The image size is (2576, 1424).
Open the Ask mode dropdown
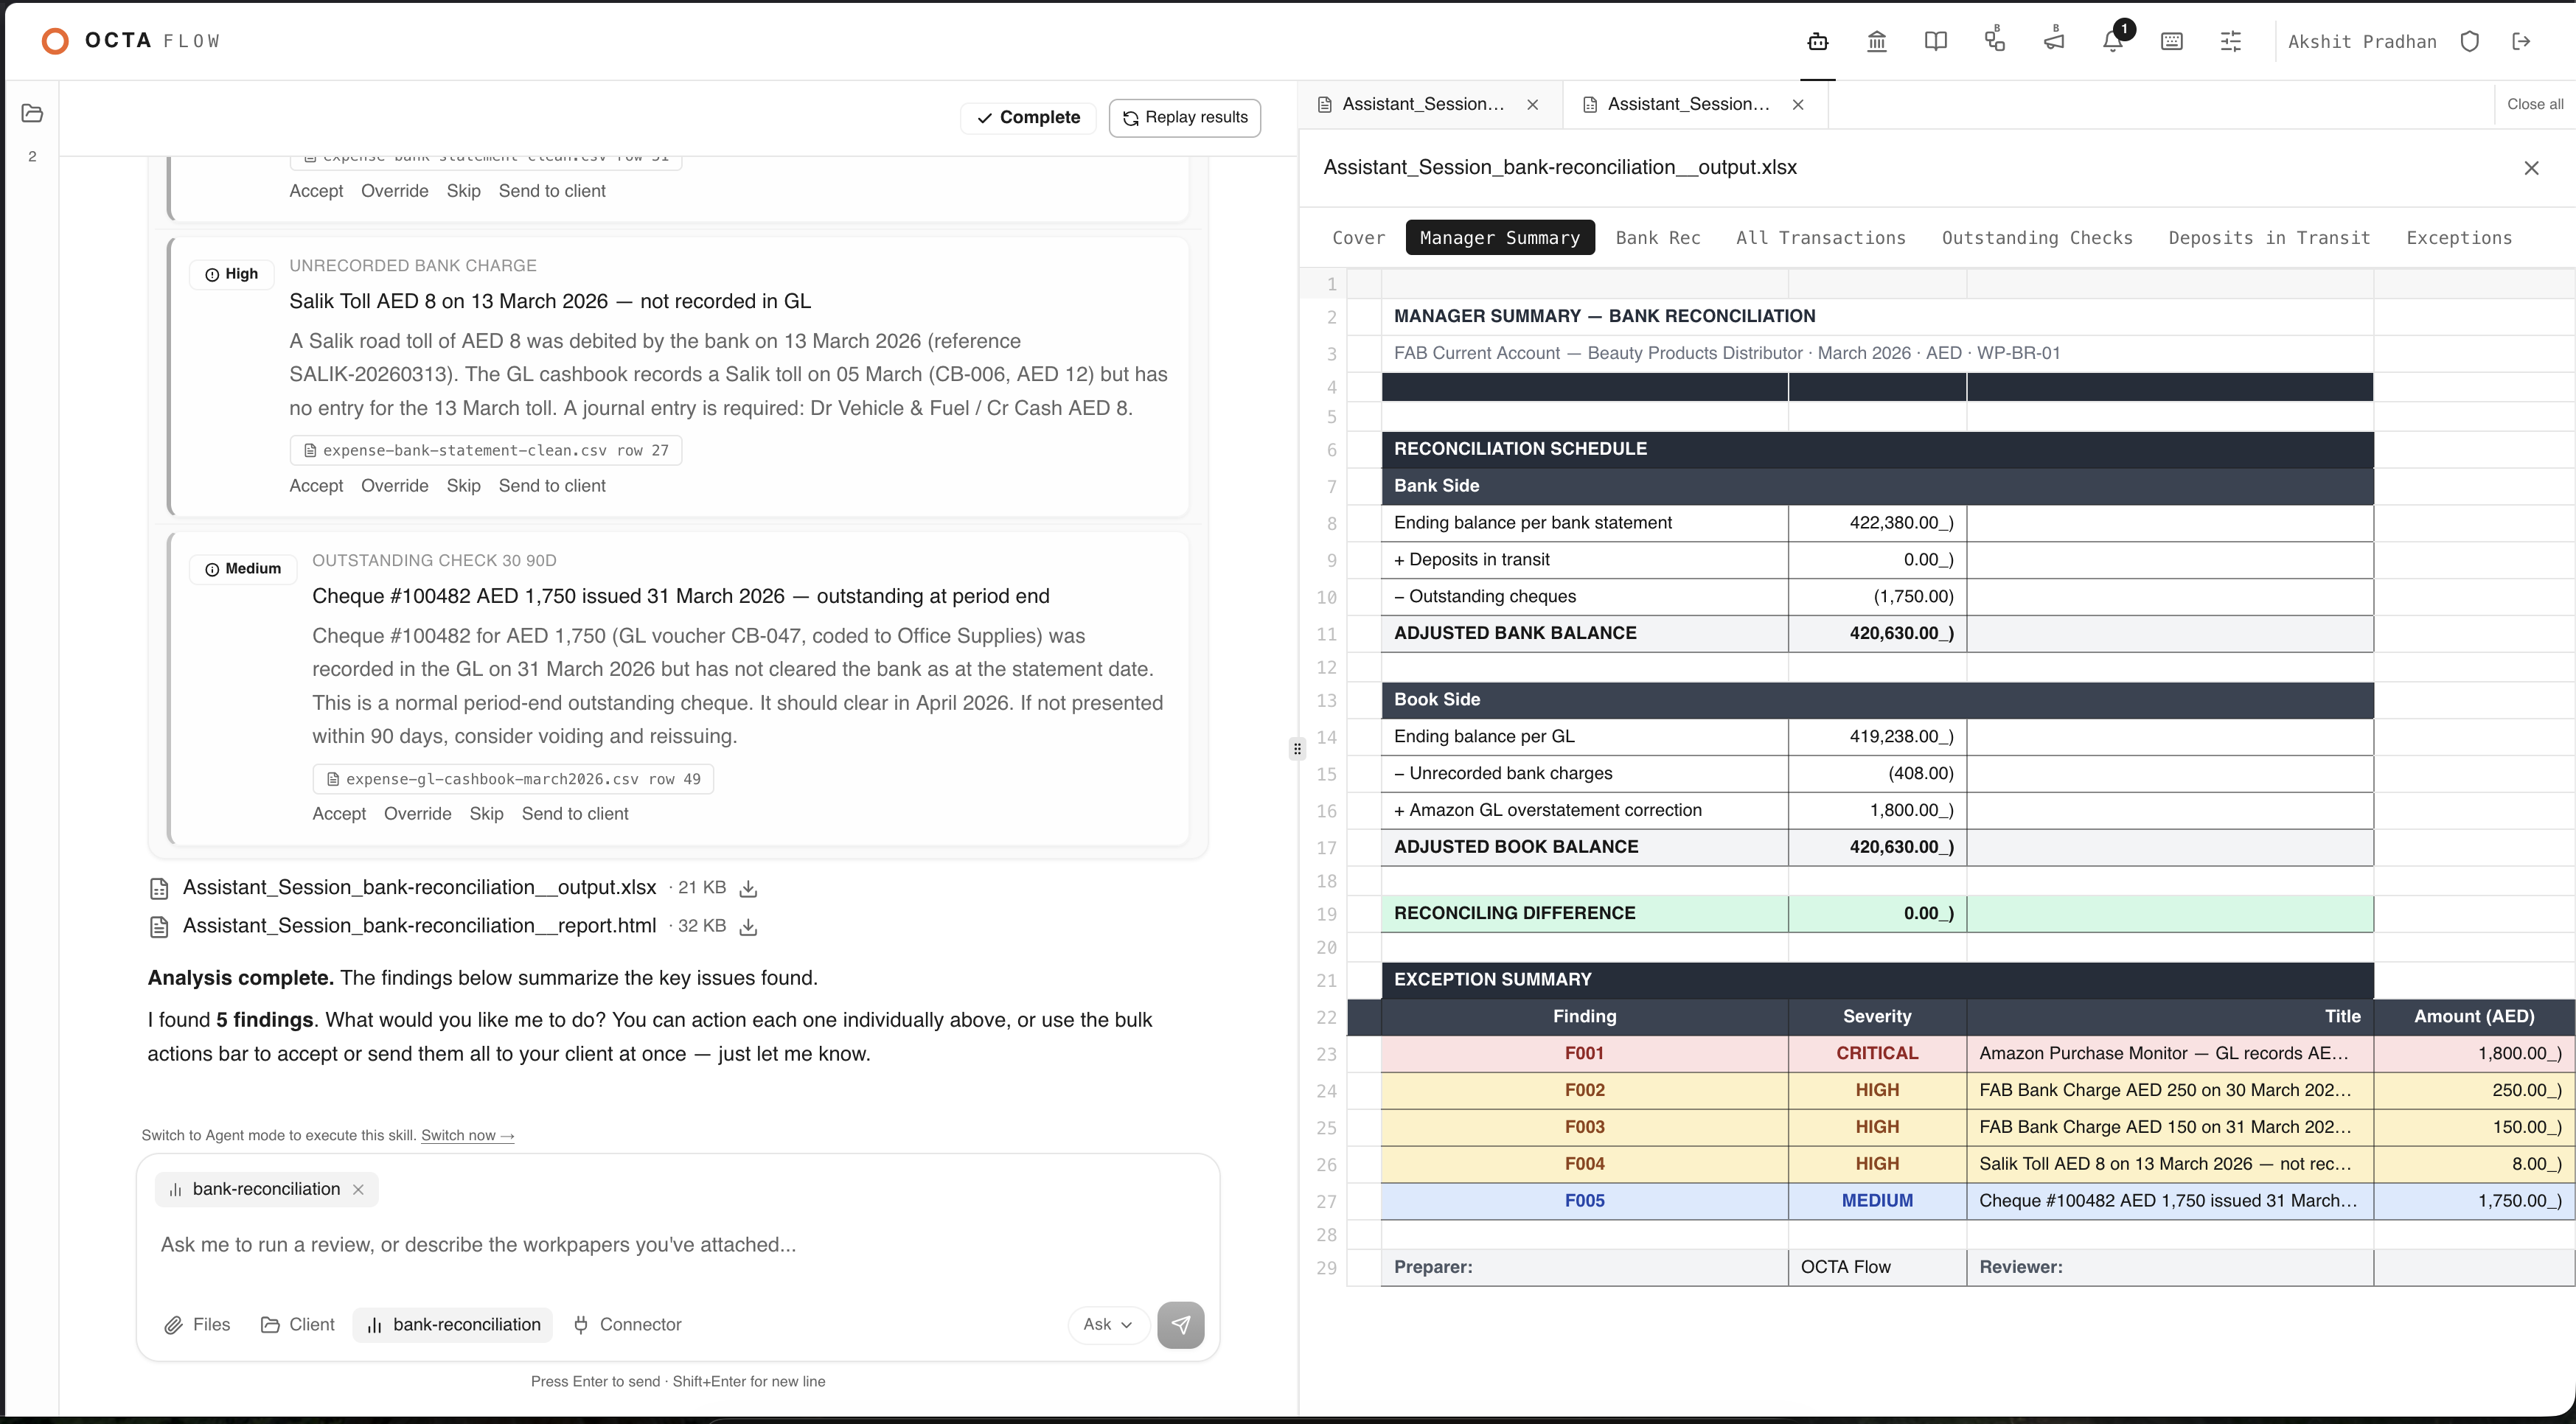point(1108,1324)
